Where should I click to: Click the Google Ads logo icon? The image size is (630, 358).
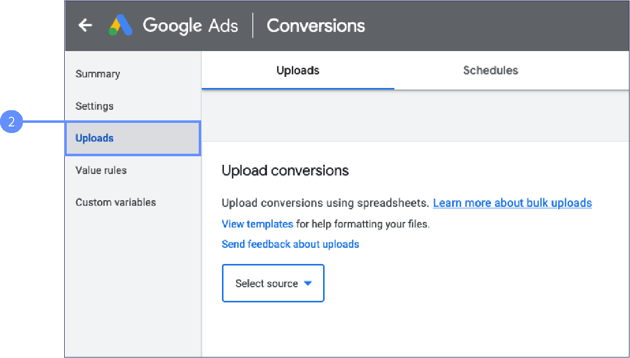(x=121, y=25)
